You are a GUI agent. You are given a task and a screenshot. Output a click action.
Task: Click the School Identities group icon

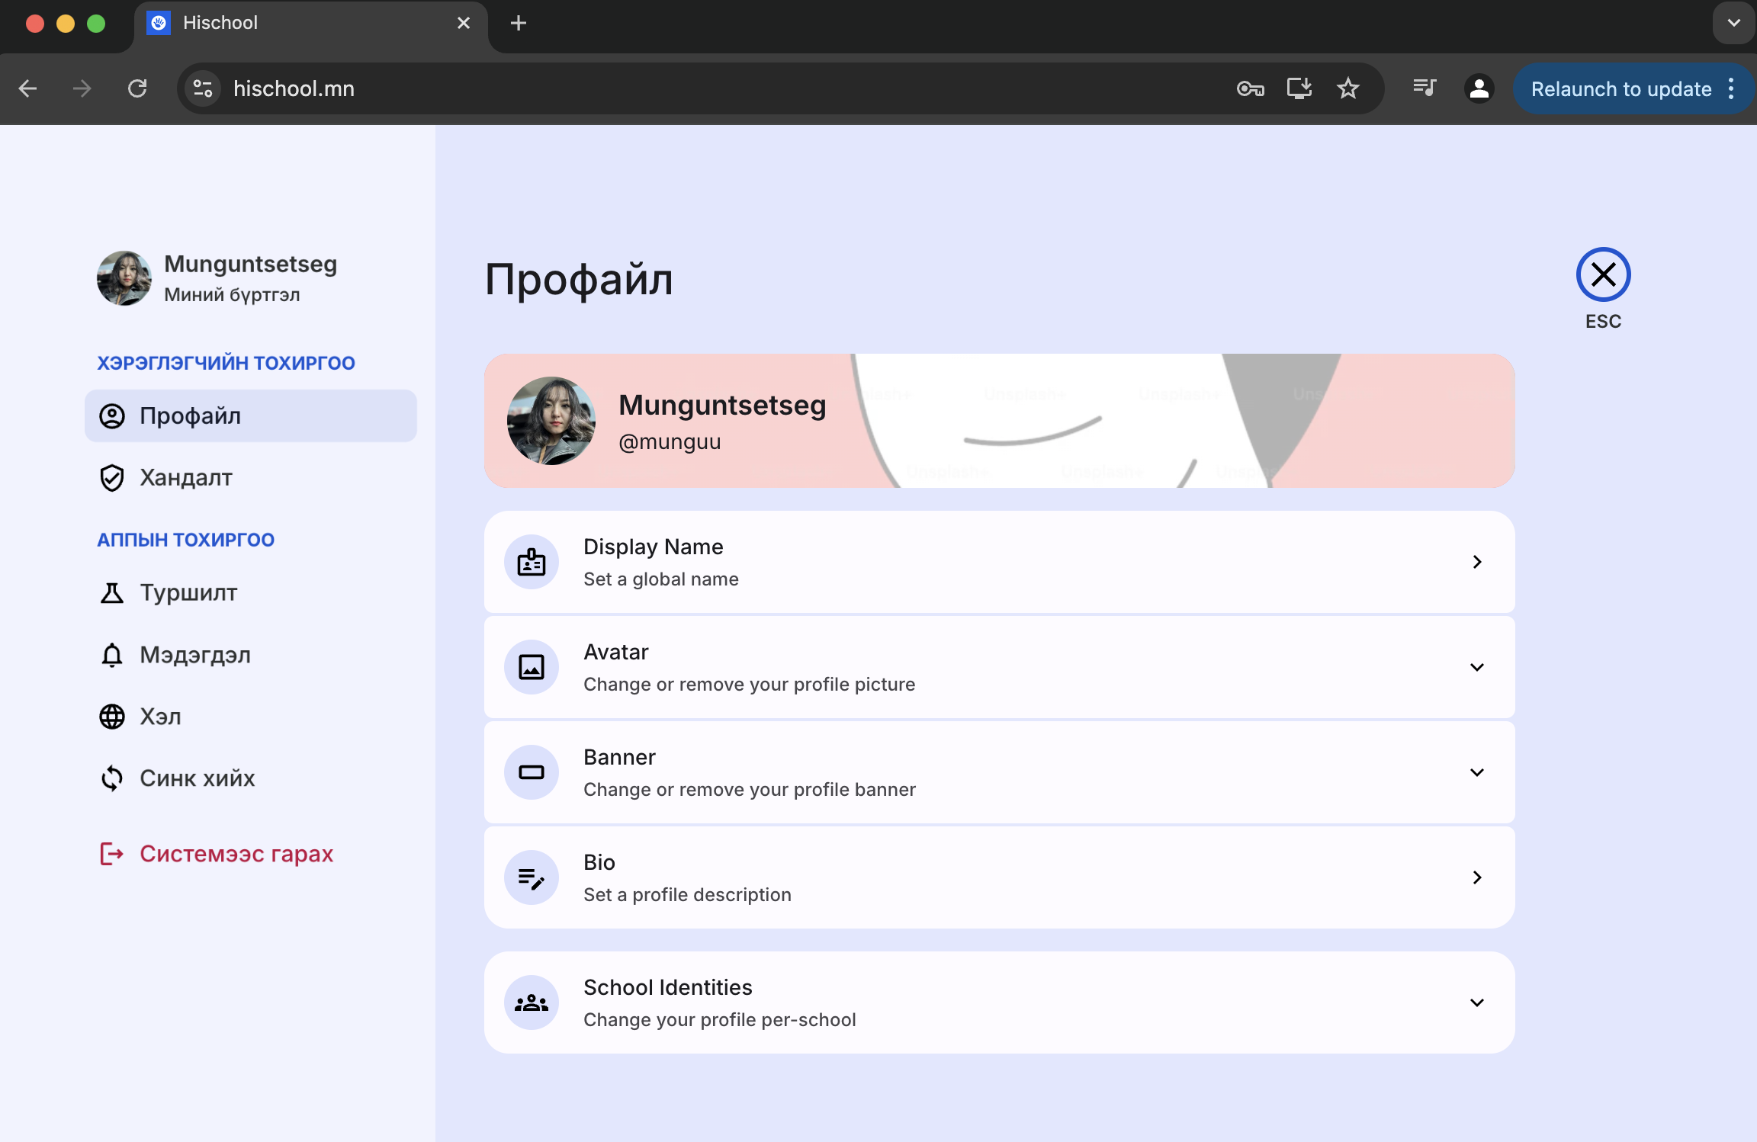[531, 1002]
